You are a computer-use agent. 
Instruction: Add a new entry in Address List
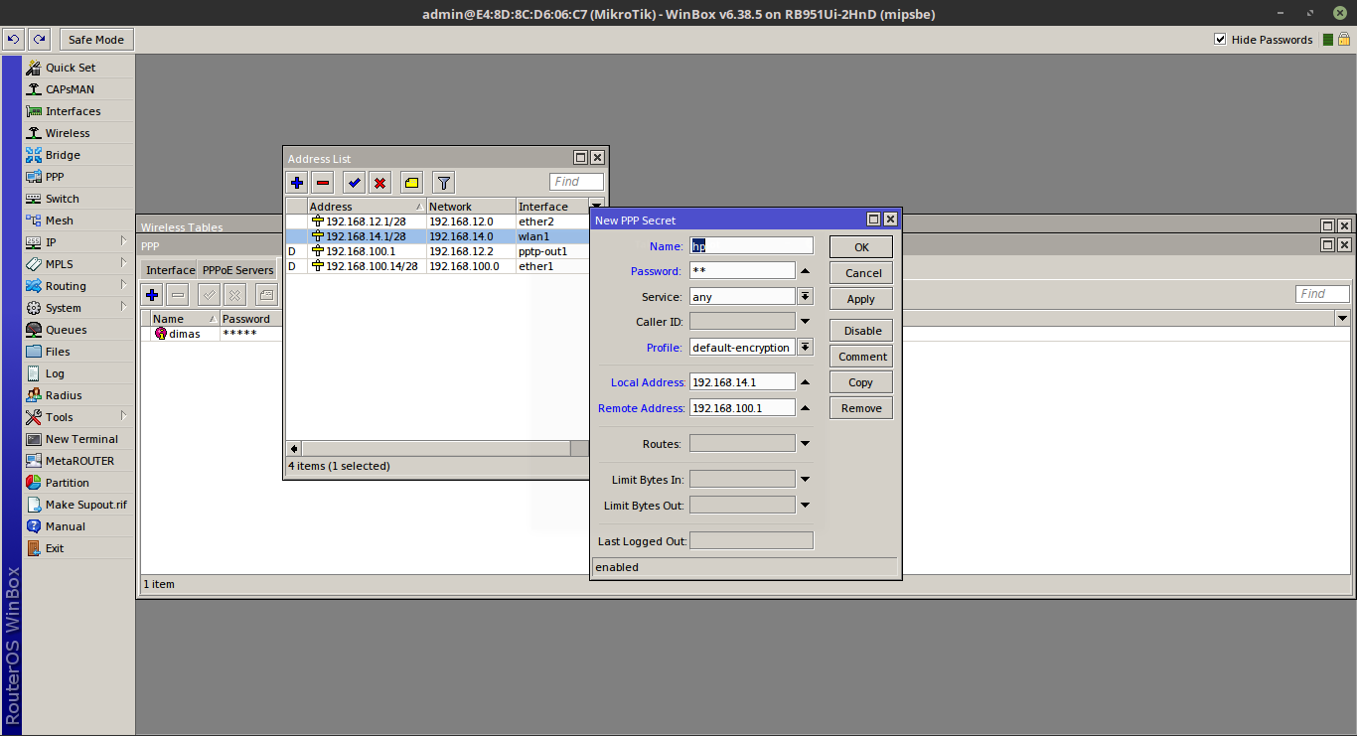pyautogui.click(x=297, y=183)
